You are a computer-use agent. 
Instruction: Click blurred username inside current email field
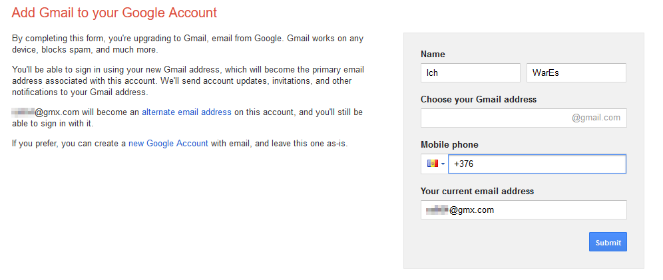click(x=437, y=210)
